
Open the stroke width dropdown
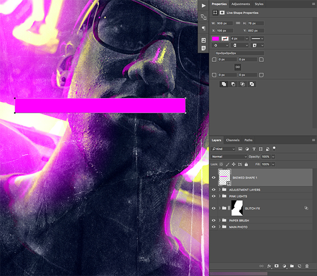[247, 39]
